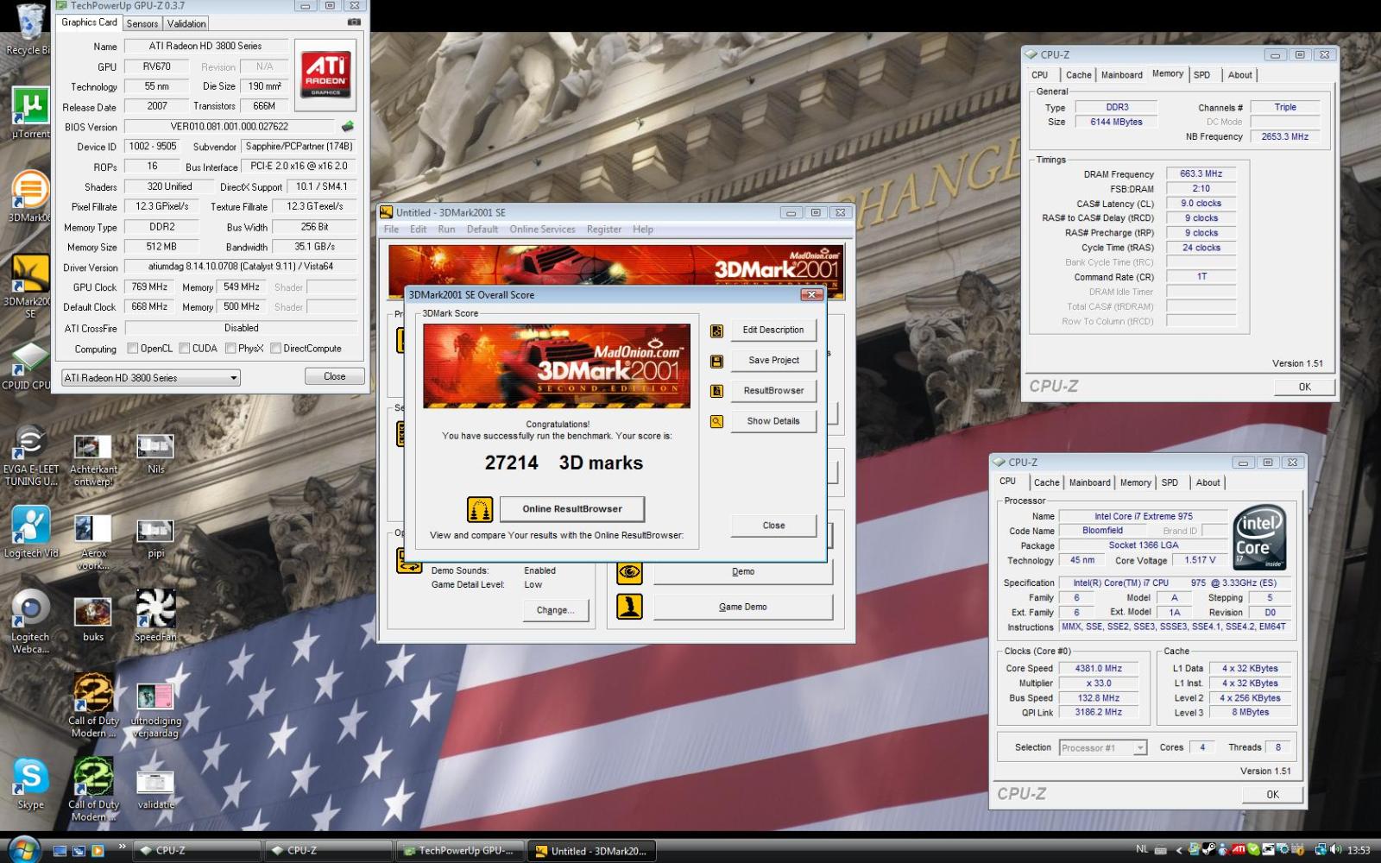Click the Edit Description icon

coord(716,331)
